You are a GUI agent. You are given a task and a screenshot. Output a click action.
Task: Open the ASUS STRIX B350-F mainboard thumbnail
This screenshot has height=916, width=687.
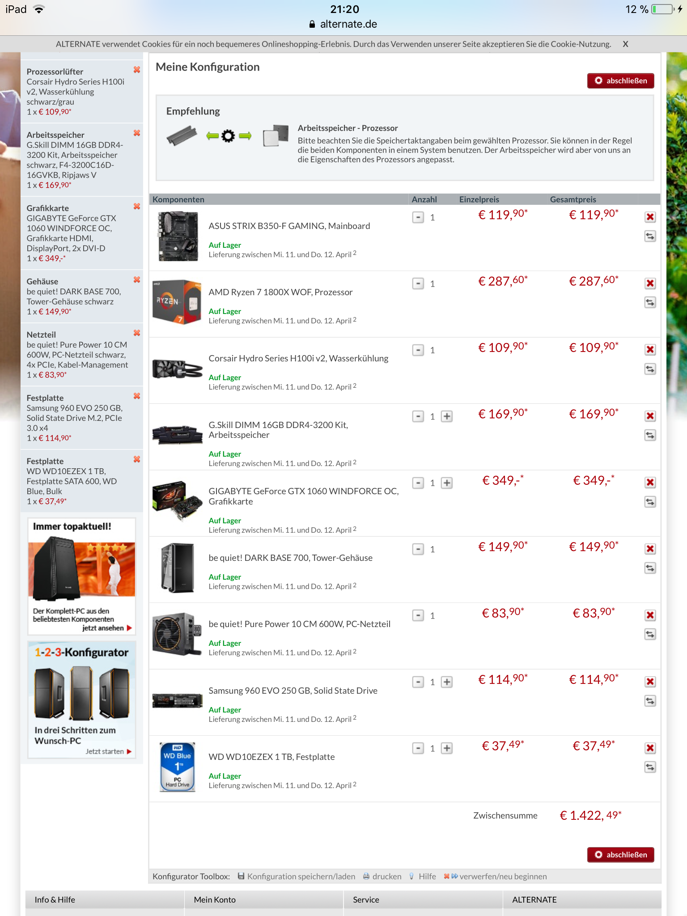coord(178,236)
